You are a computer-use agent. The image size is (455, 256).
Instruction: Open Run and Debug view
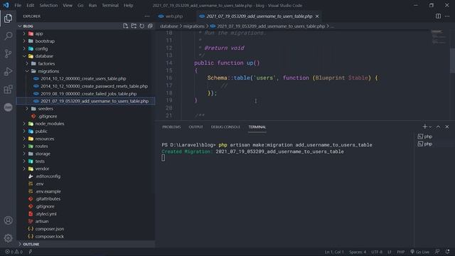tap(8, 71)
